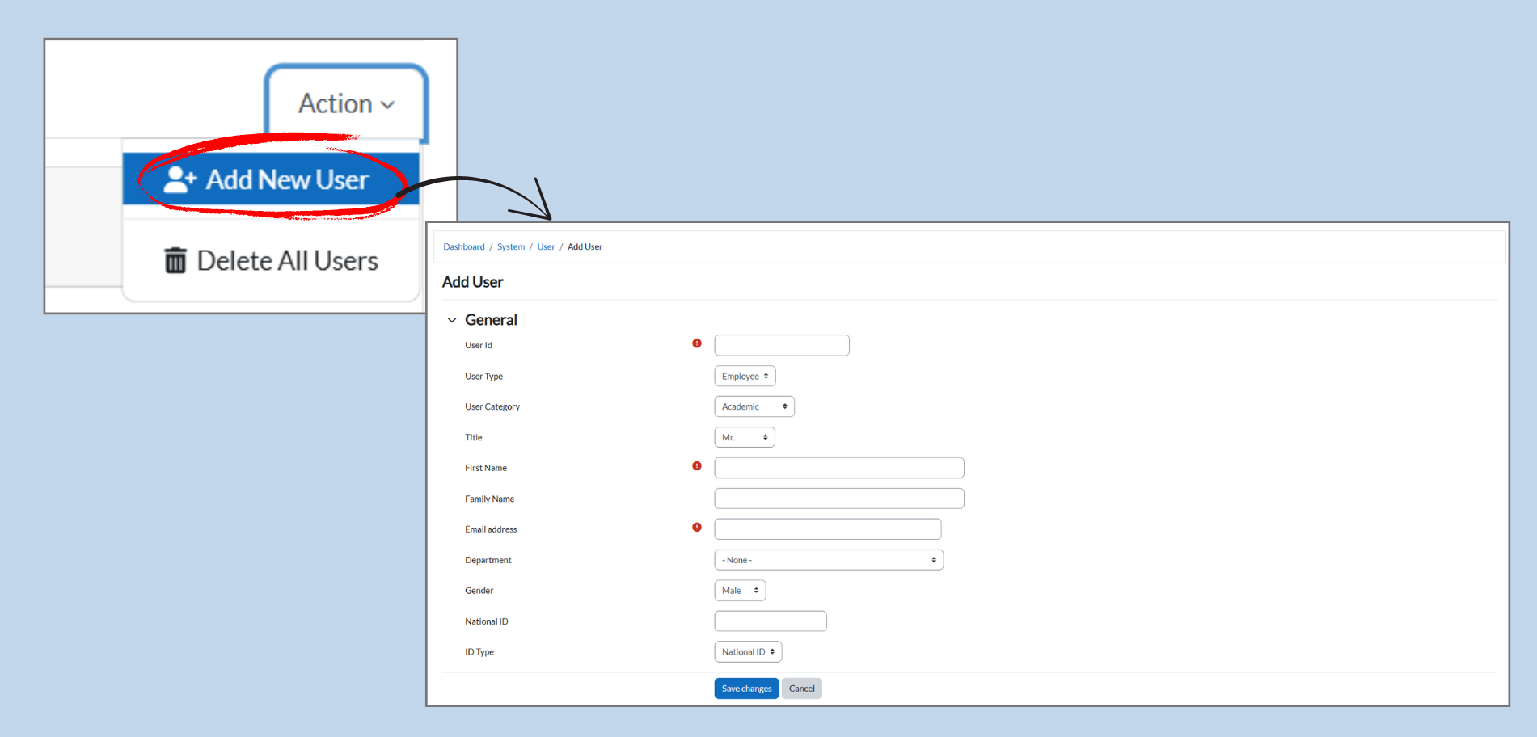Open the User Category Academic dropdown
This screenshot has width=1537, height=737.
pyautogui.click(x=754, y=406)
